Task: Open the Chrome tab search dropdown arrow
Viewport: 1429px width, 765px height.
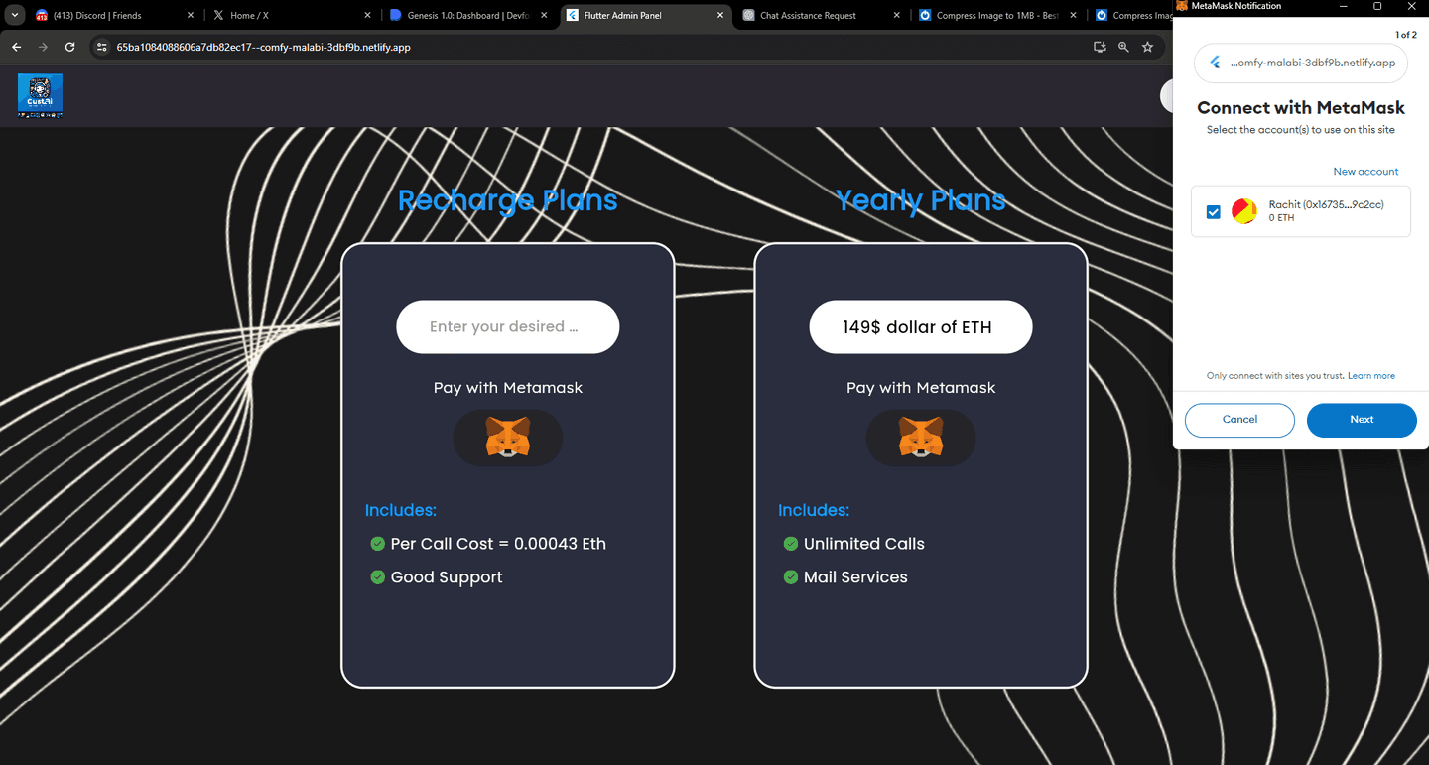Action: click(x=15, y=16)
